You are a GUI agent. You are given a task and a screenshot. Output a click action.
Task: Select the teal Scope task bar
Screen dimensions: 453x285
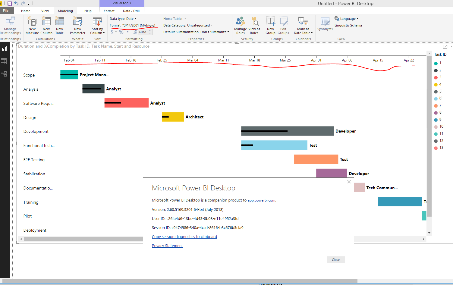(69, 75)
